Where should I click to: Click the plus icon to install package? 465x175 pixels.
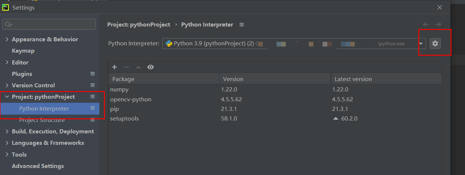[x=115, y=67]
